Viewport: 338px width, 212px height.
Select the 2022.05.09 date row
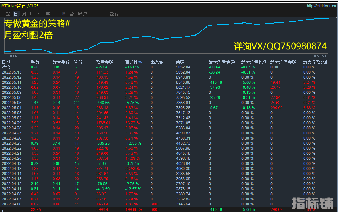[12, 92]
